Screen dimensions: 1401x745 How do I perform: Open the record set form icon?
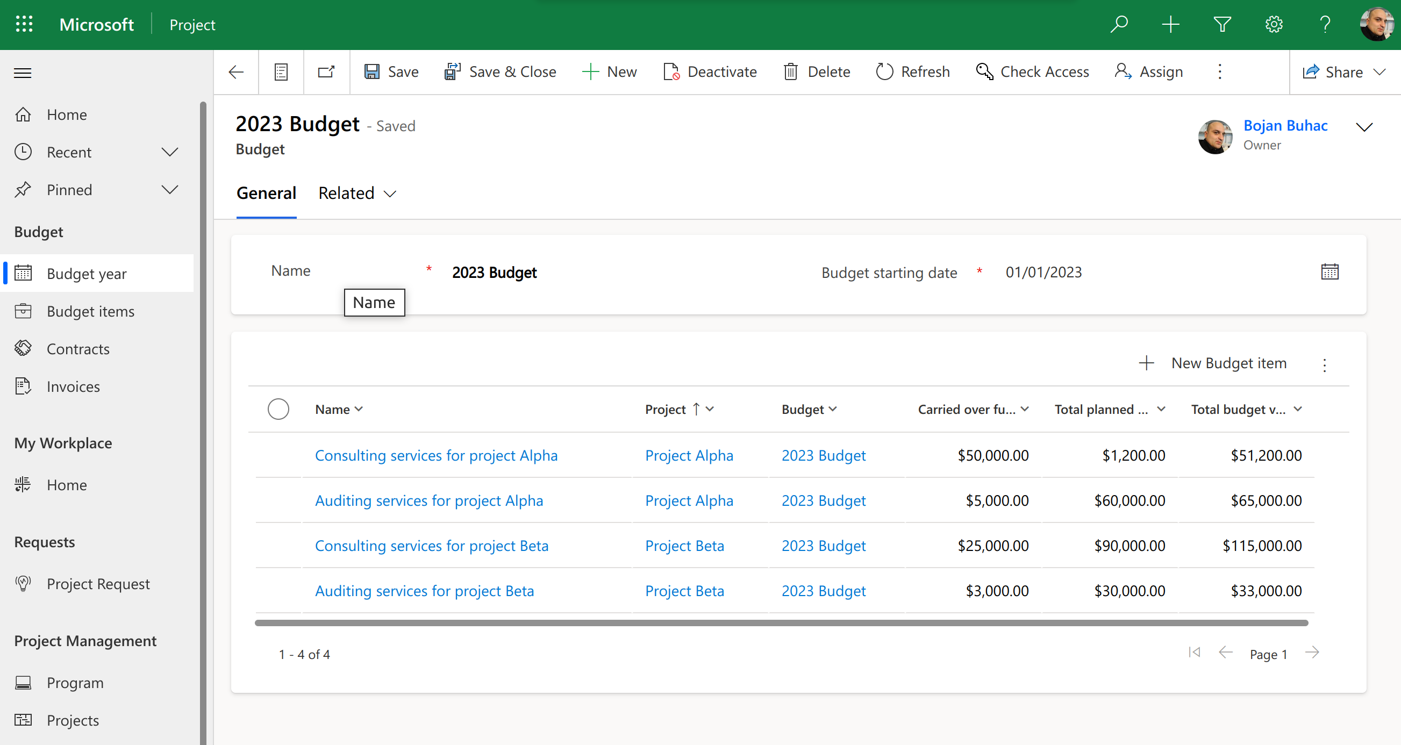pos(281,72)
